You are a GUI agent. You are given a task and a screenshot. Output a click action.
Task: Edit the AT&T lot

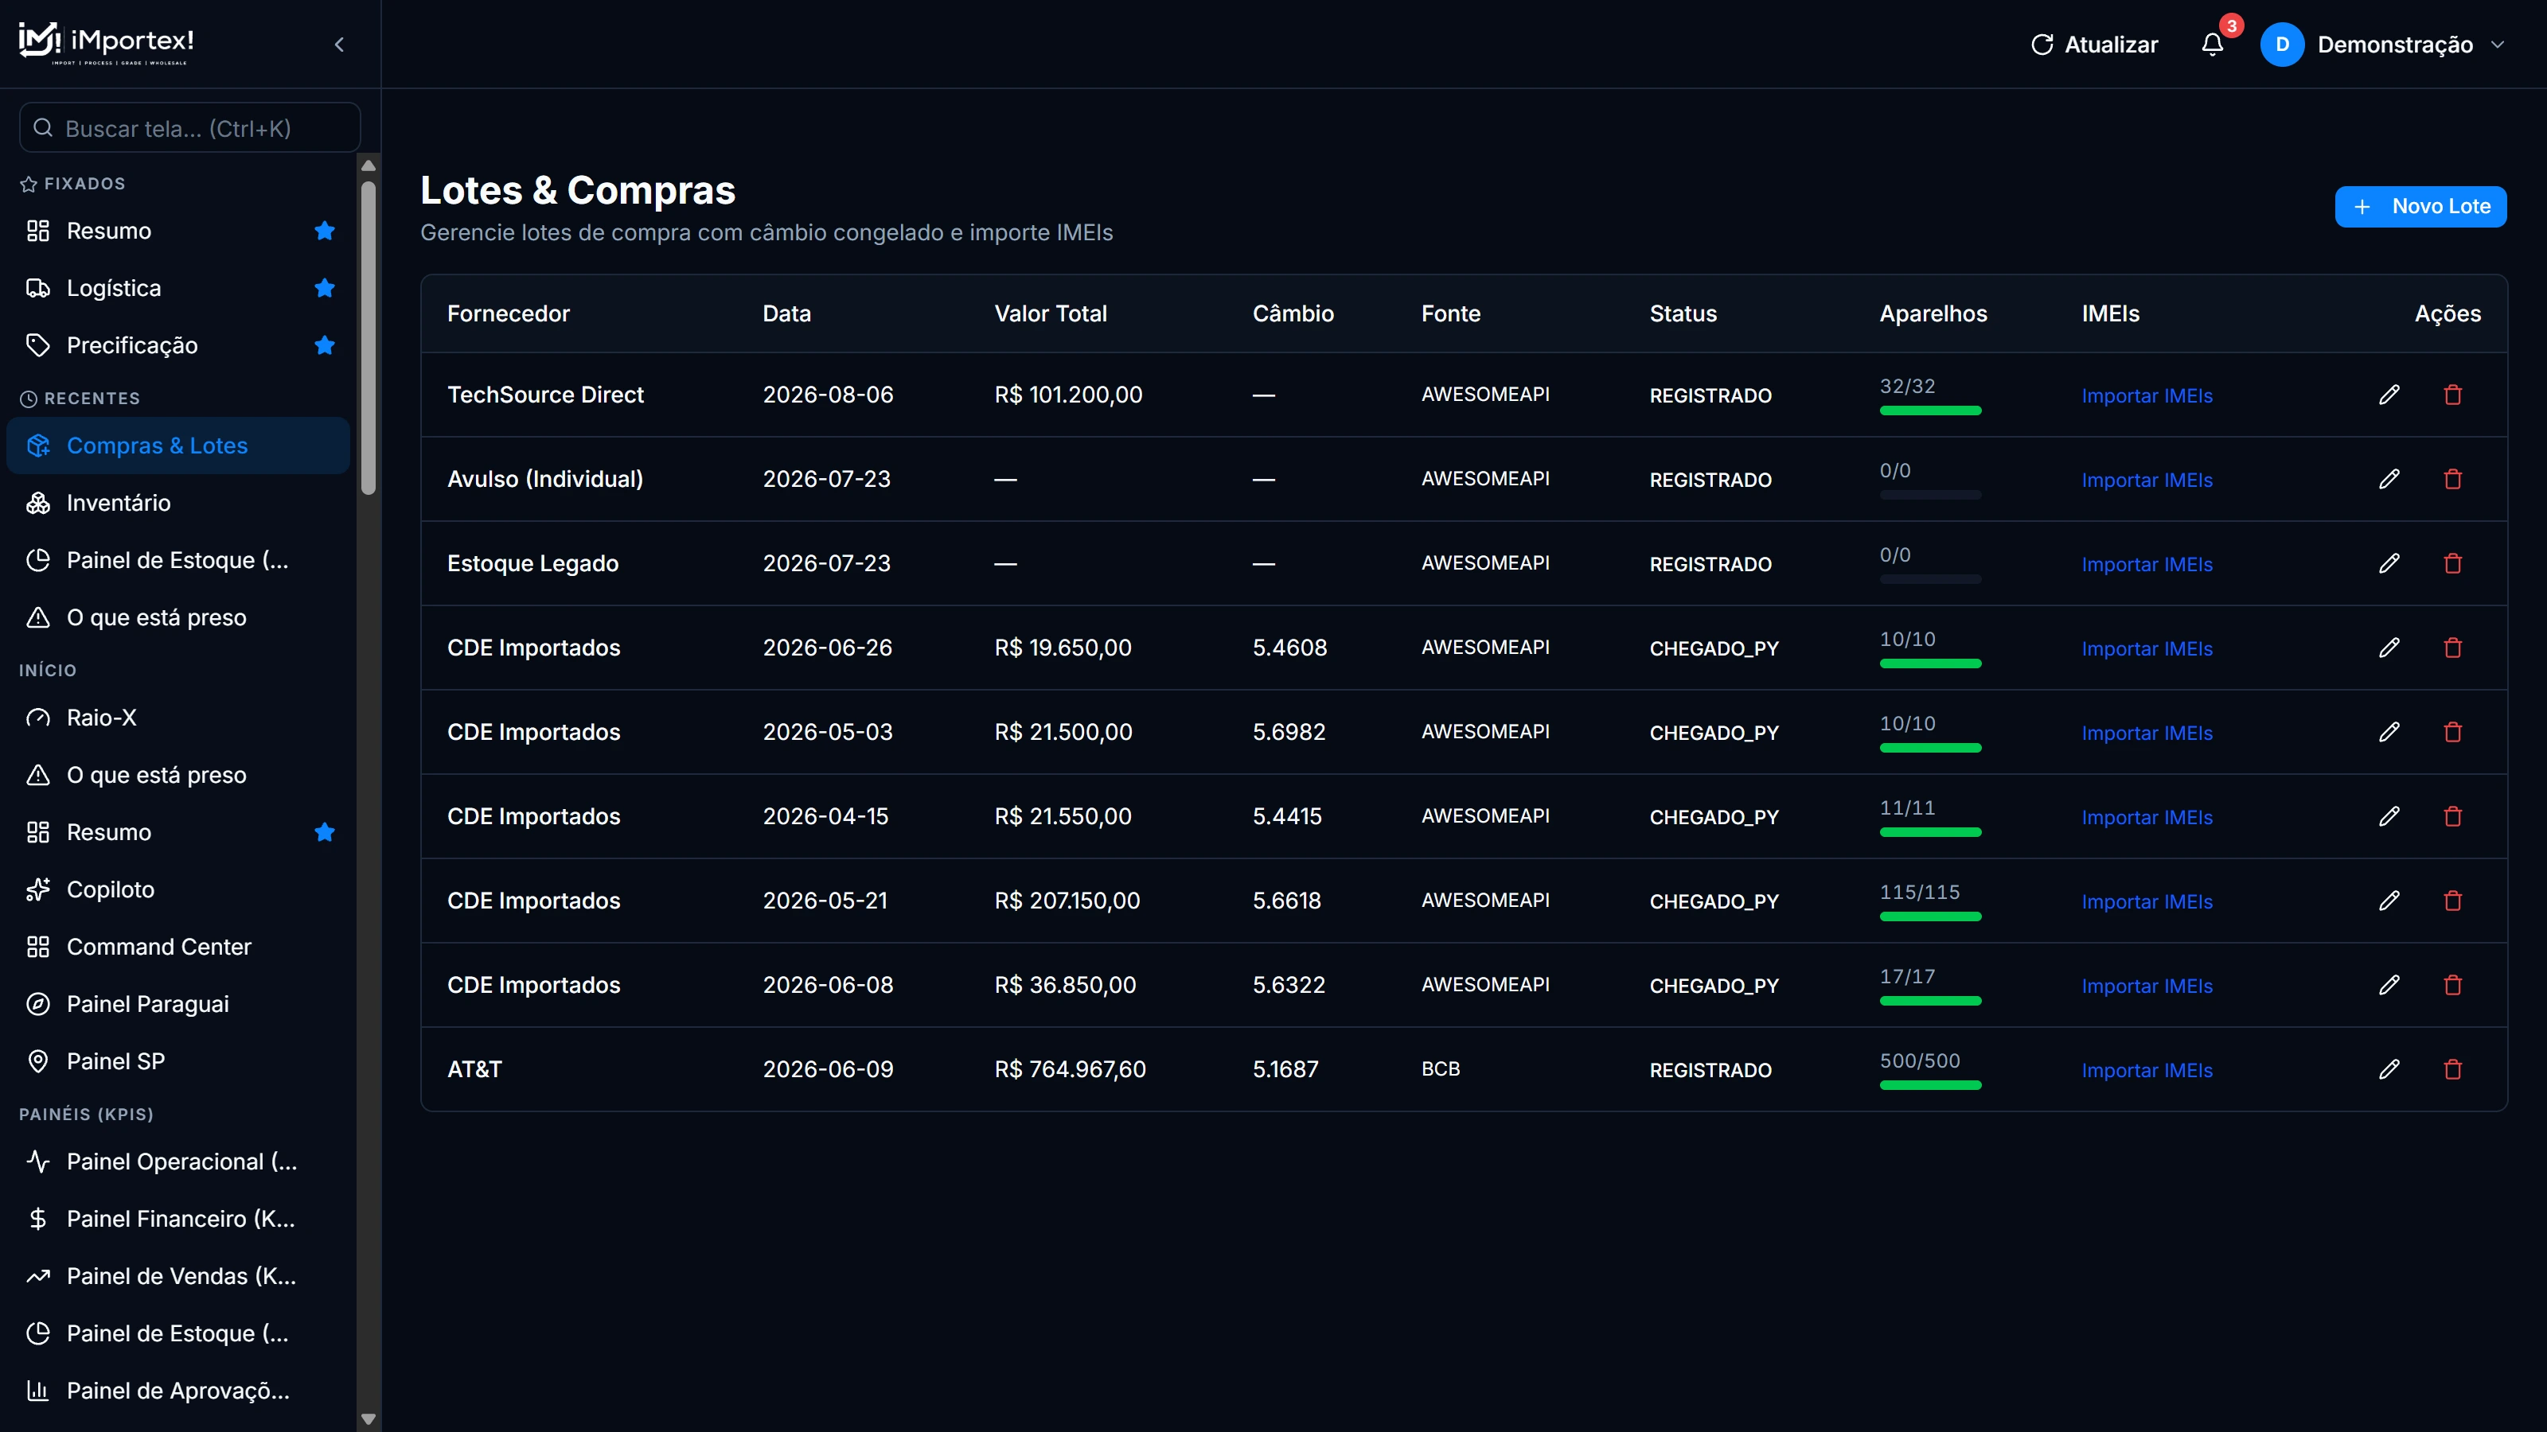[x=2389, y=1069]
